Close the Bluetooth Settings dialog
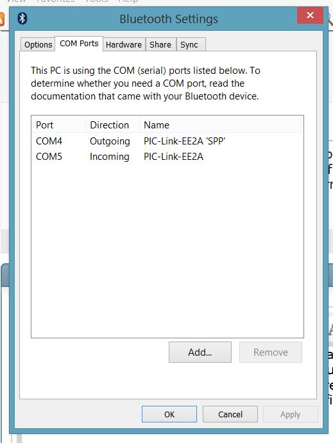Viewport: 333px width, 443px height. coord(310,15)
